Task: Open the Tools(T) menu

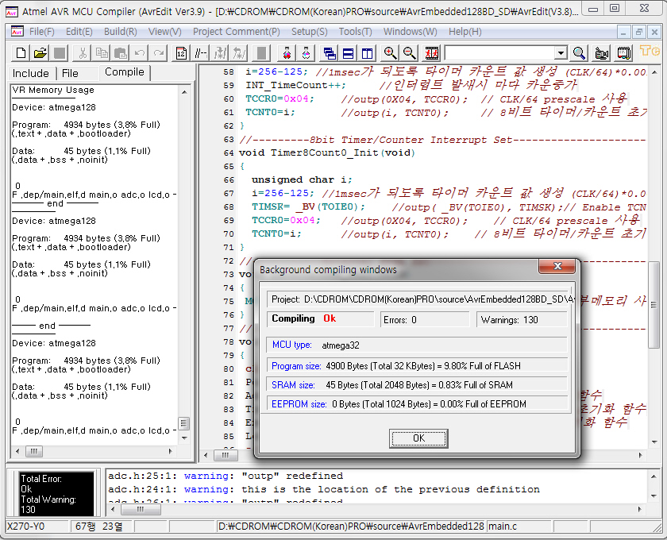Action: [355, 32]
